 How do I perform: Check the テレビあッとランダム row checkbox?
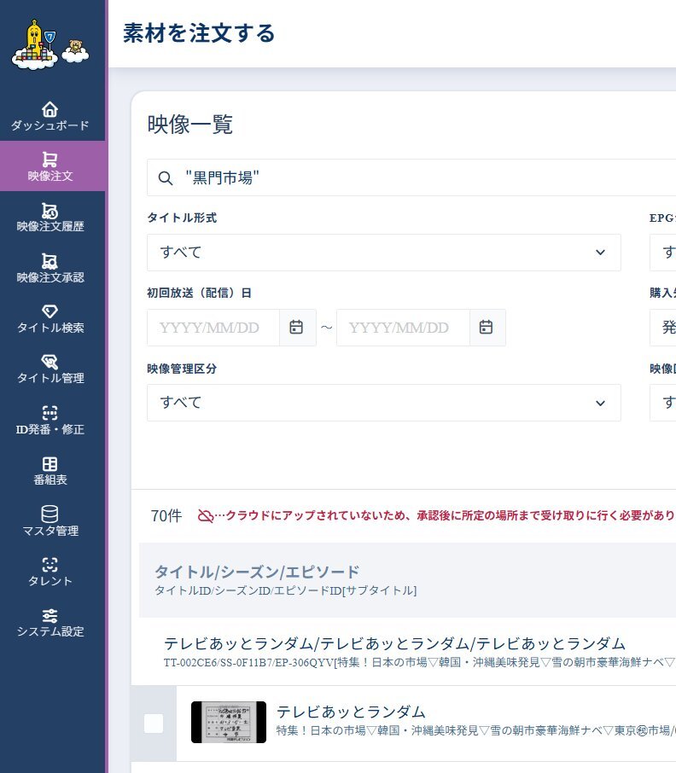tap(154, 724)
